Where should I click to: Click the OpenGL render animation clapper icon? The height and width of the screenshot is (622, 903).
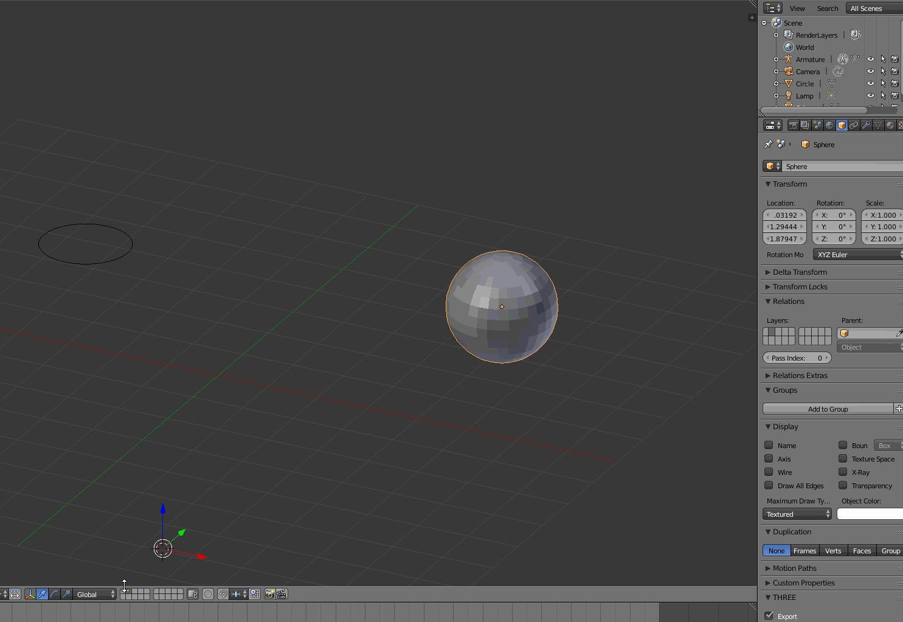tap(282, 594)
